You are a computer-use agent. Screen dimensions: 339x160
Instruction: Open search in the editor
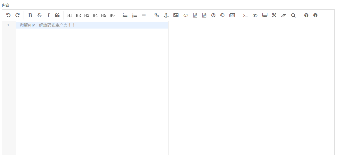293,15
